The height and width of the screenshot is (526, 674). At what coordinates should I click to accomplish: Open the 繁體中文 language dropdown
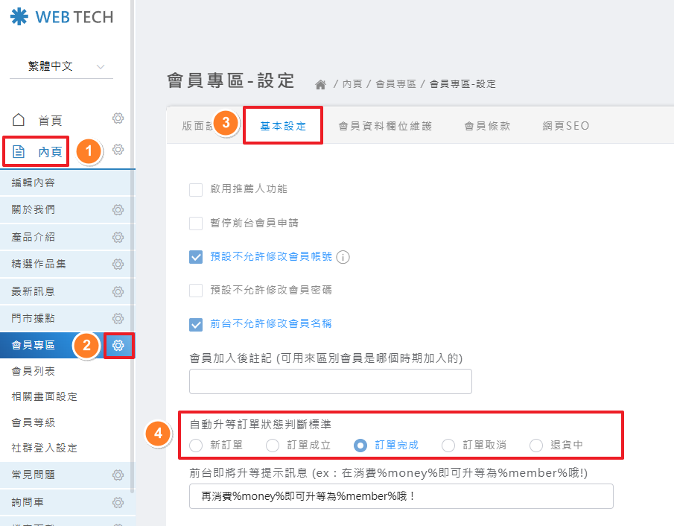(61, 66)
